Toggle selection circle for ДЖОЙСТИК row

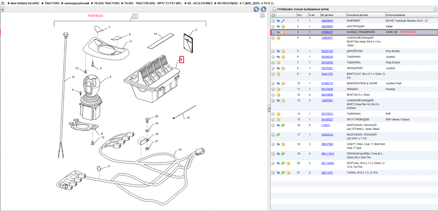tap(273, 51)
